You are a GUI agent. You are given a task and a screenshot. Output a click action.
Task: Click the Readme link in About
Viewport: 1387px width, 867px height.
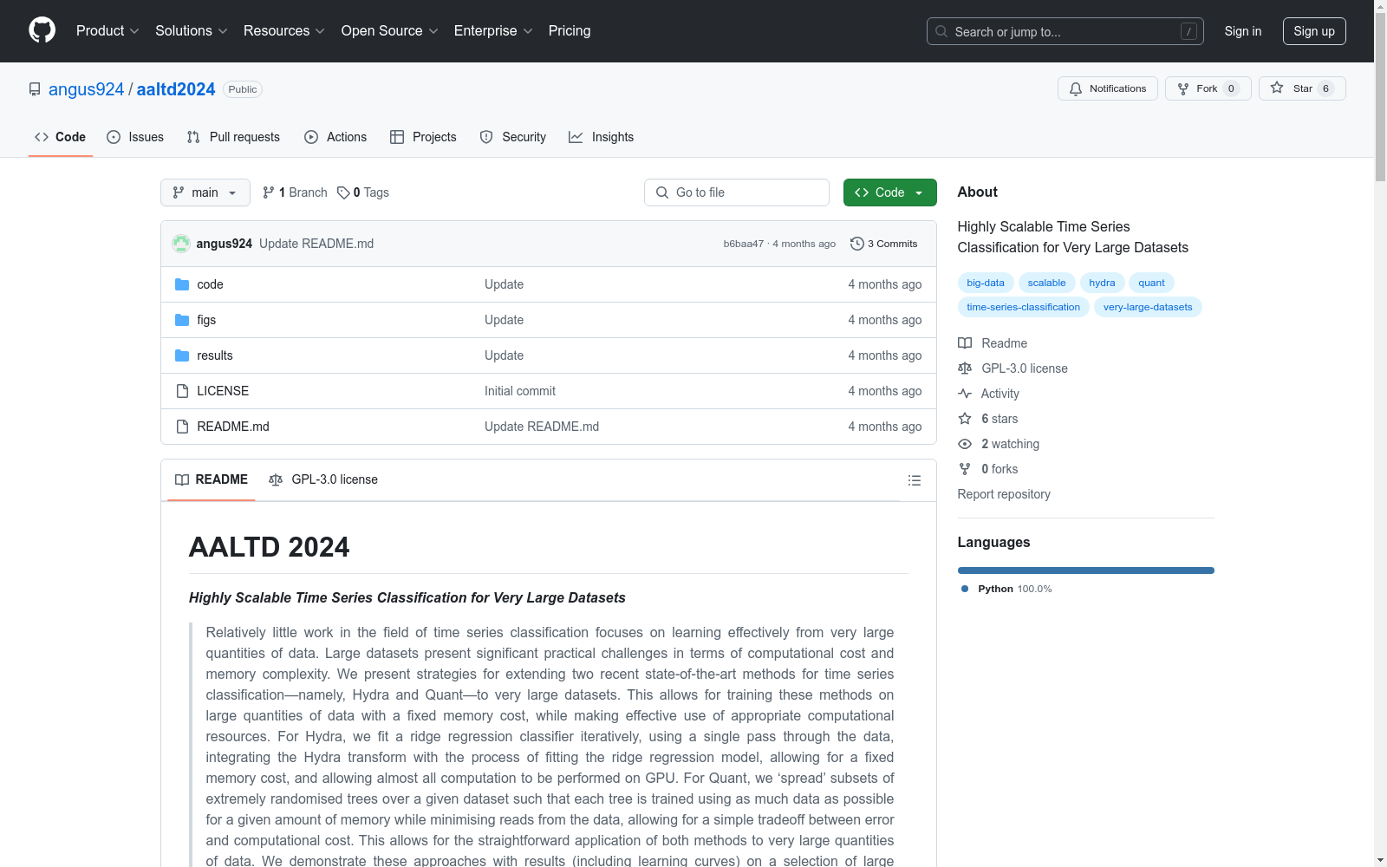pos(993,343)
